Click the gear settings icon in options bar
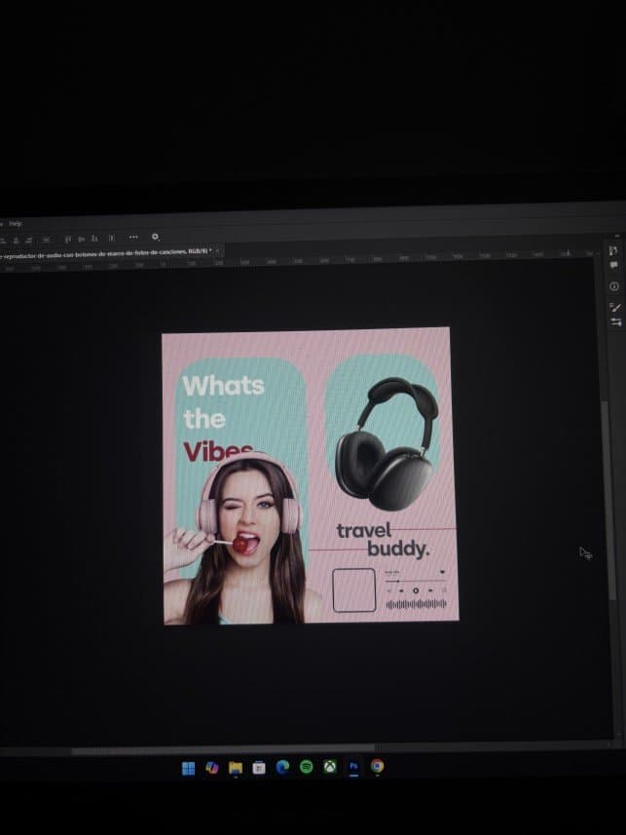This screenshot has width=626, height=835. [155, 237]
